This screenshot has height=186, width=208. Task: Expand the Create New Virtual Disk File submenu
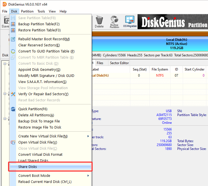pos(88,136)
